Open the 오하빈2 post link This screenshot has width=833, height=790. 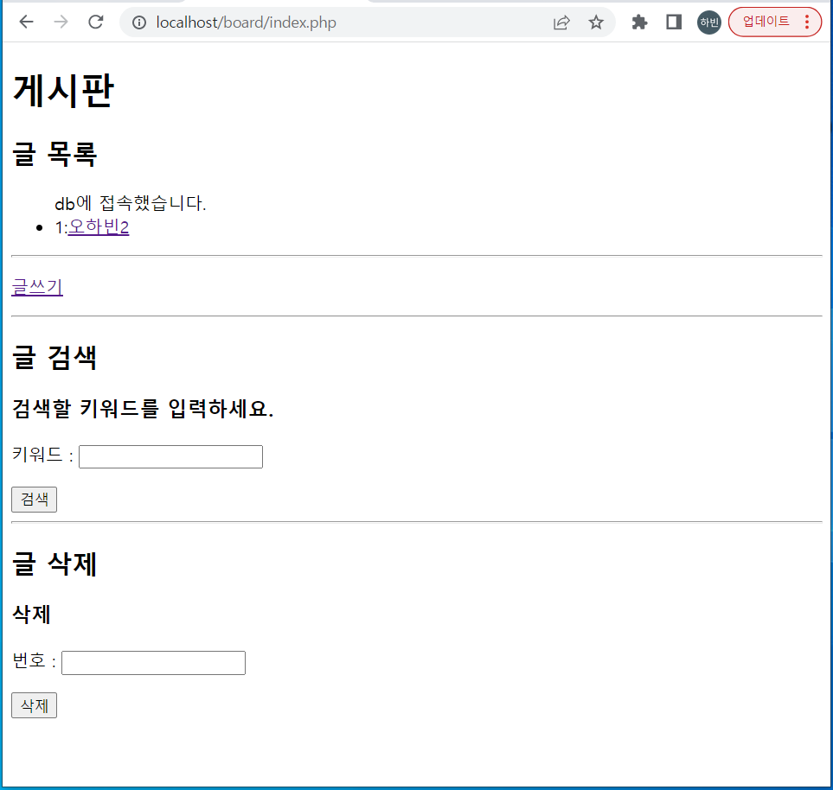click(x=98, y=226)
